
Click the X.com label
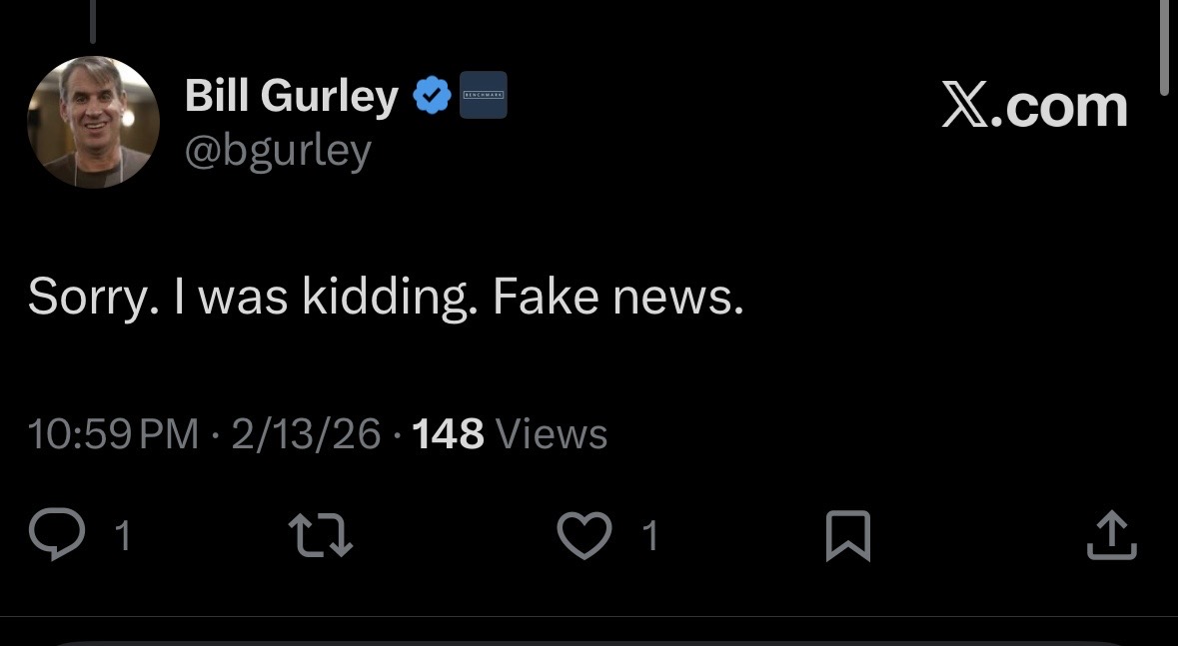(x=1034, y=106)
